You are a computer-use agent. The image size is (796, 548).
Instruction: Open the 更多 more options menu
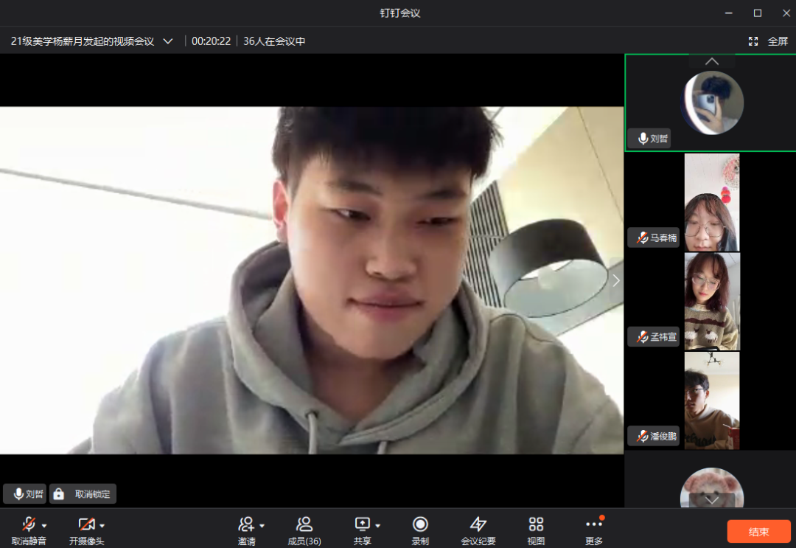(x=594, y=524)
